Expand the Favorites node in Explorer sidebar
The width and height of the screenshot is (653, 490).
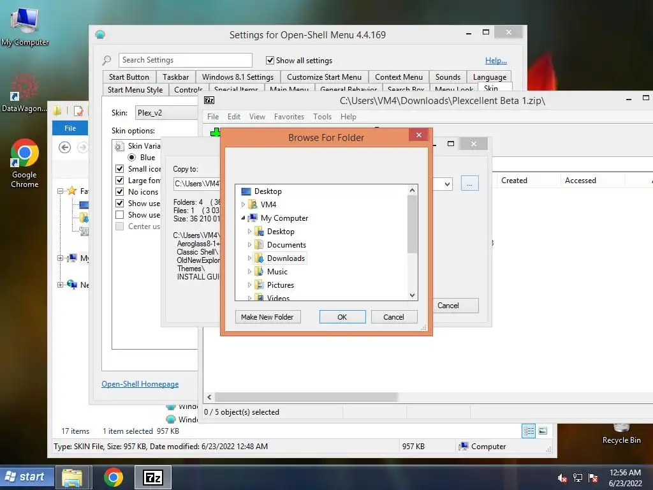click(60, 191)
